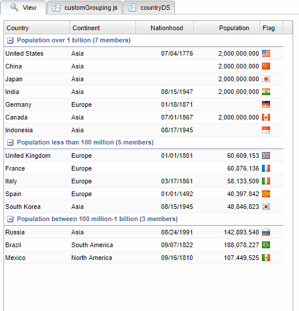Click the 03/17/1861 nationhood date
The width and height of the screenshot is (299, 311).
177,181
